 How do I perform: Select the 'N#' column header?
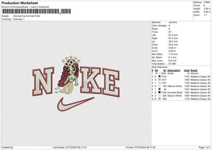tap(156, 70)
